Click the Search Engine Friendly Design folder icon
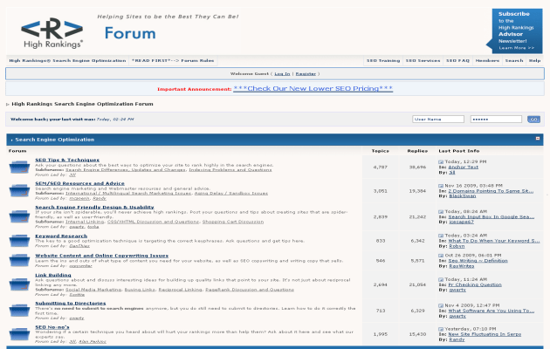Image resolution: width=550 pixels, height=349 pixels. click(x=19, y=216)
